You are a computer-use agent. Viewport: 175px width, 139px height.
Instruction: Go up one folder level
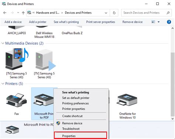(x=23, y=13)
